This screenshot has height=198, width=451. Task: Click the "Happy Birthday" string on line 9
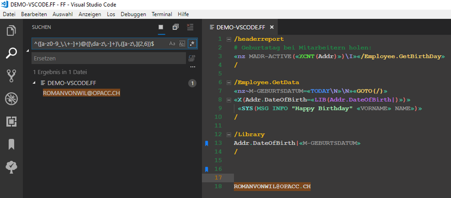(x=322, y=109)
